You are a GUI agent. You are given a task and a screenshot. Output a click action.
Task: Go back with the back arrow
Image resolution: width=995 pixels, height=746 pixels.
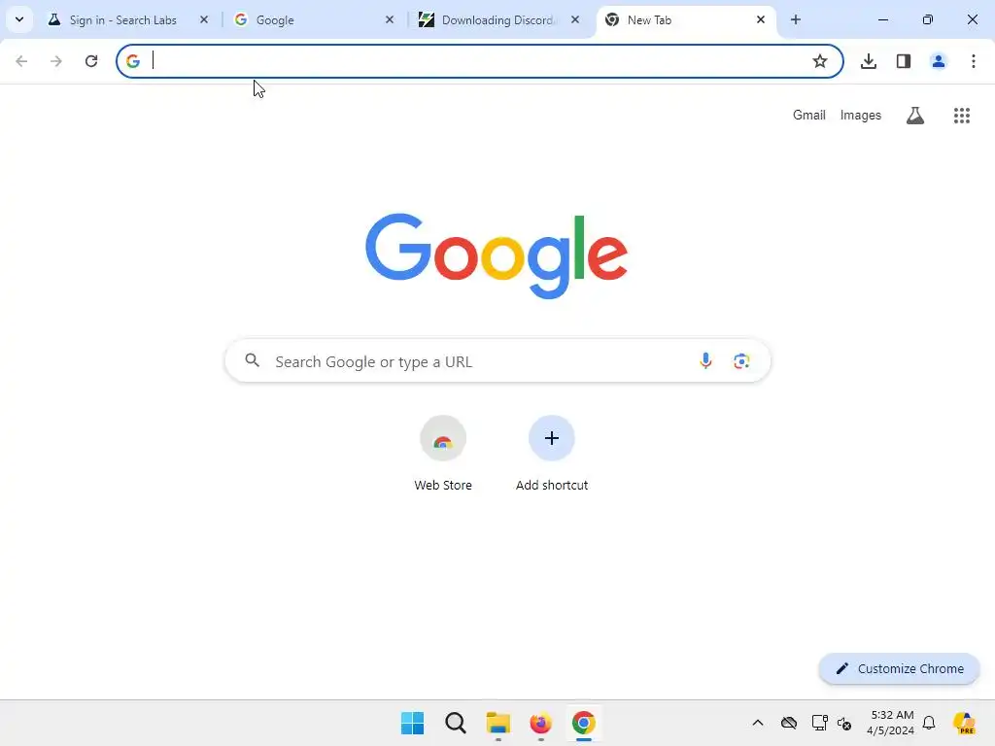tap(21, 61)
